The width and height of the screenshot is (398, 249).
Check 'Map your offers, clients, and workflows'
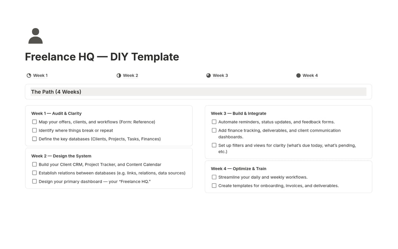pos(34,122)
